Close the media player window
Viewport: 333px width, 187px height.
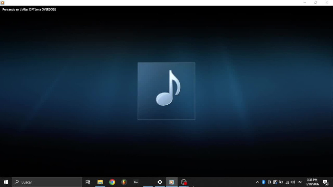click(327, 3)
